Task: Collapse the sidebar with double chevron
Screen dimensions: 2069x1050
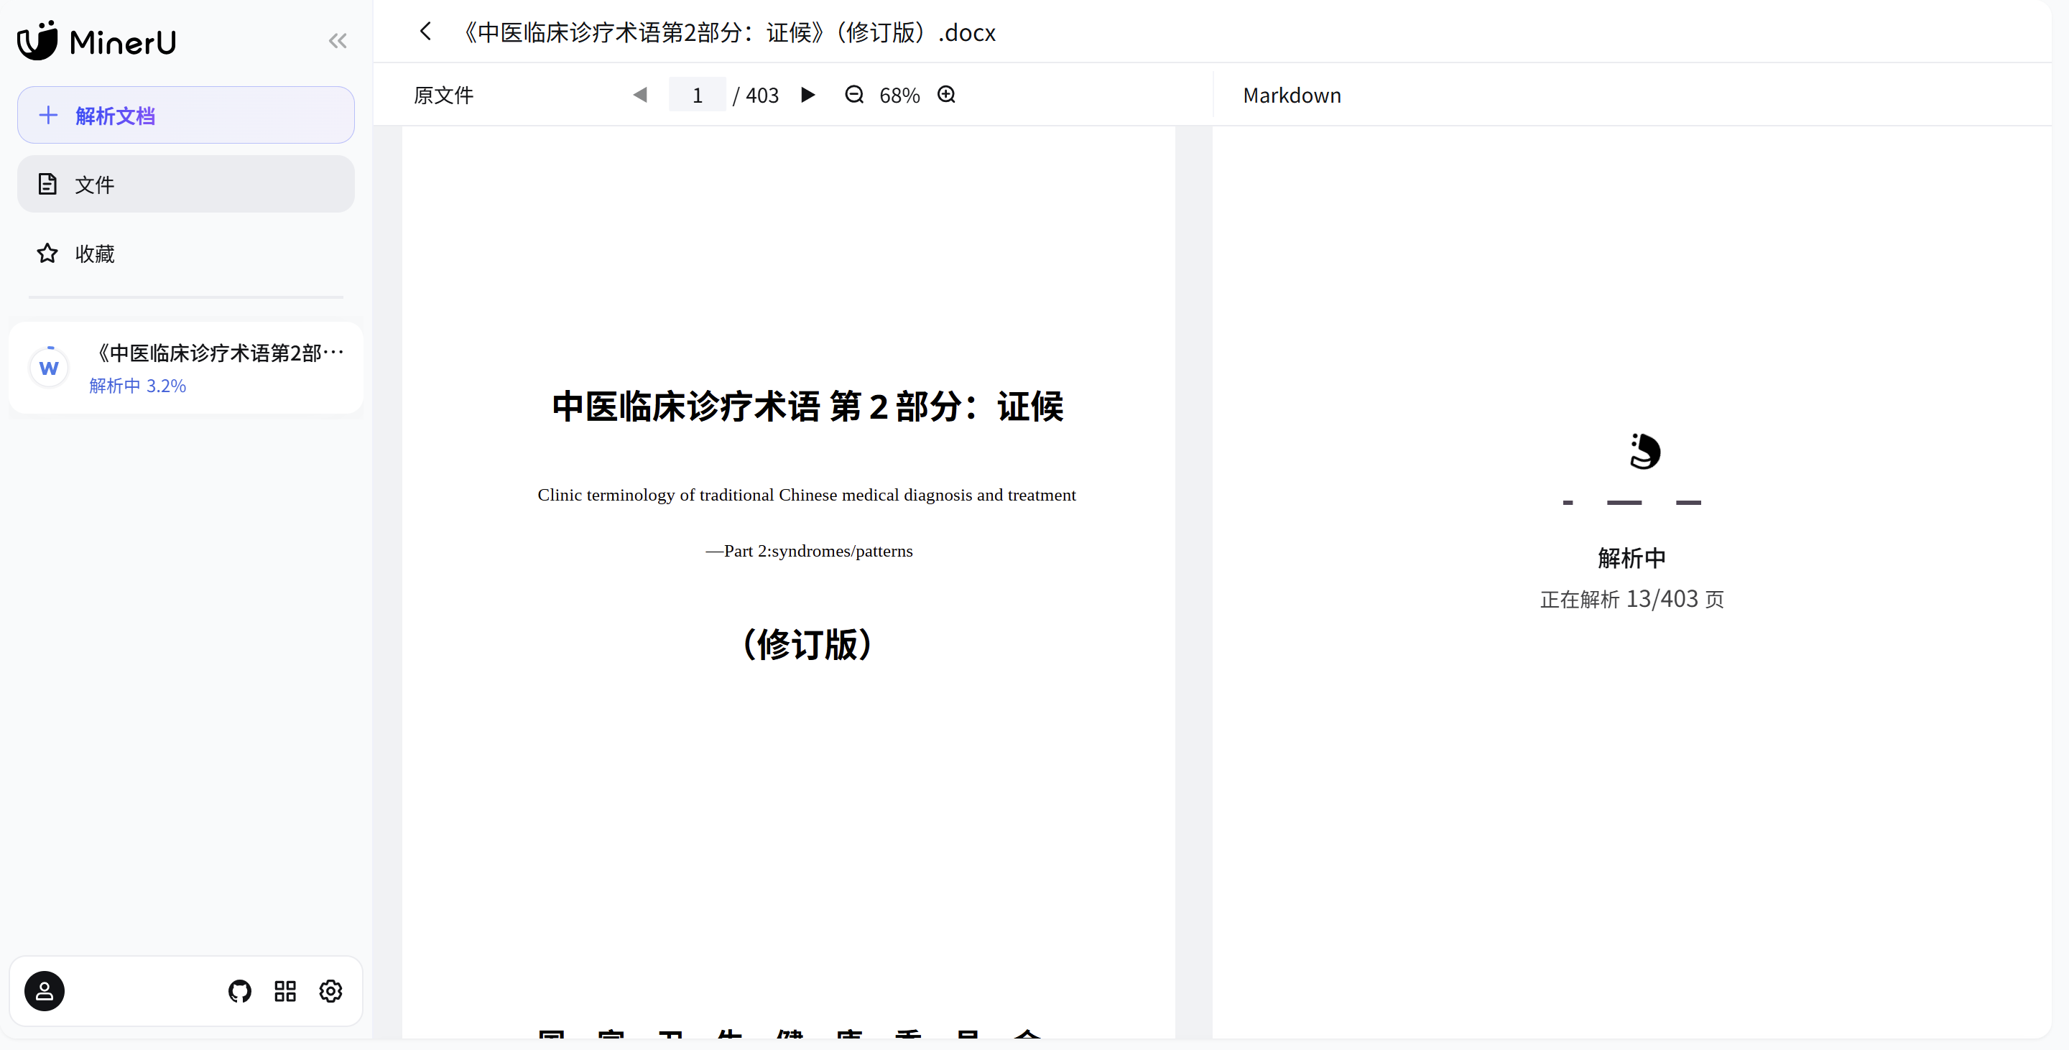Action: (338, 41)
